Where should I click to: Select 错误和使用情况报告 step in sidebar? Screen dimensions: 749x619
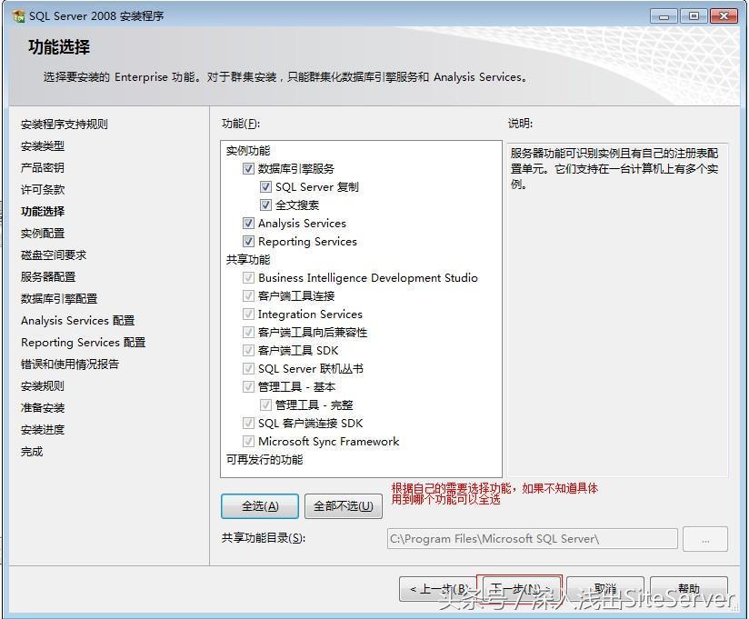tap(70, 364)
